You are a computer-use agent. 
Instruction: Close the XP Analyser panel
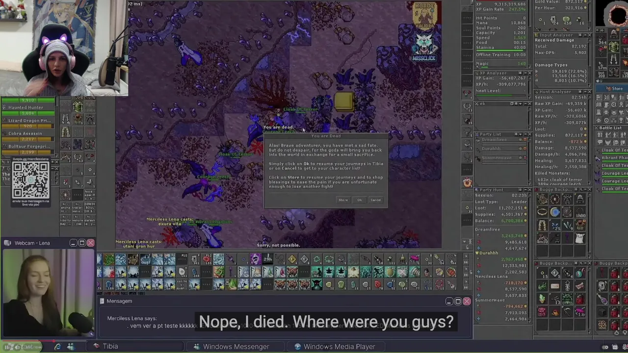coord(529,73)
